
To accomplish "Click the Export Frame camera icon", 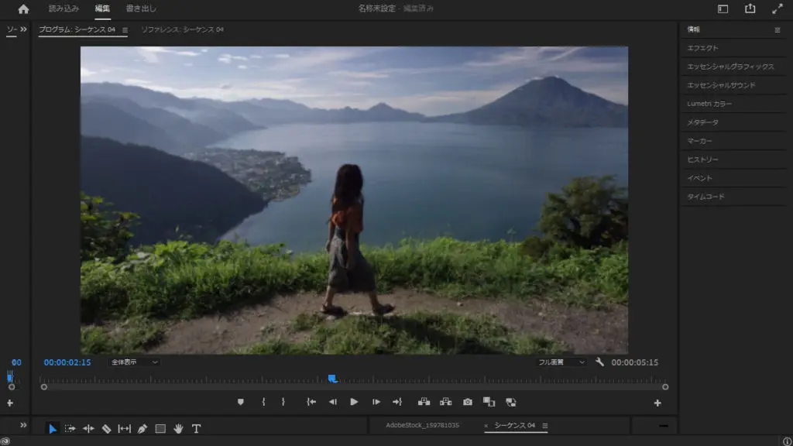I will point(468,402).
